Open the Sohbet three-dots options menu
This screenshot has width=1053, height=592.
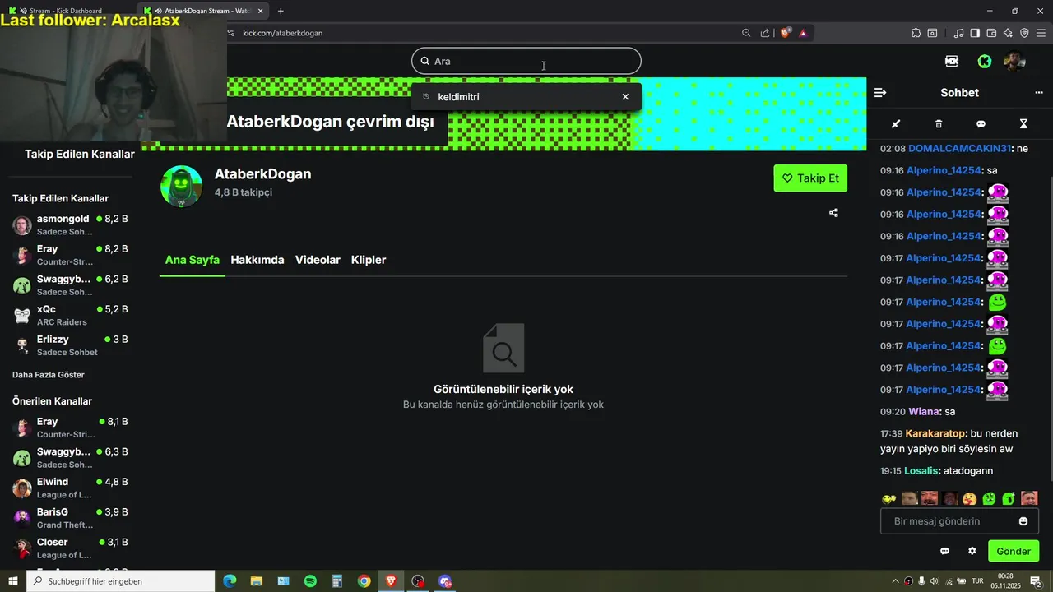pyautogui.click(x=1038, y=93)
